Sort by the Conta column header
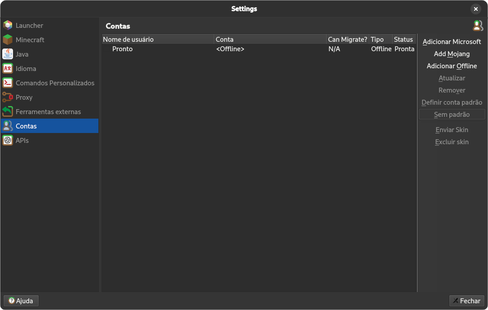488x310 pixels. tap(271, 39)
